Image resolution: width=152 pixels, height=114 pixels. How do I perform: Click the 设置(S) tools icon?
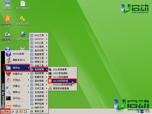click(x=8, y=86)
